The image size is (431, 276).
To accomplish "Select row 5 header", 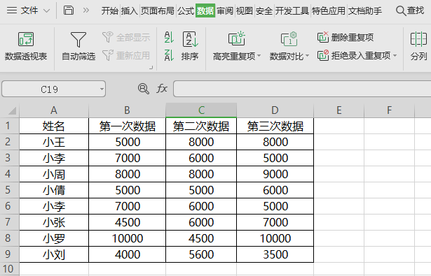I will (10, 190).
